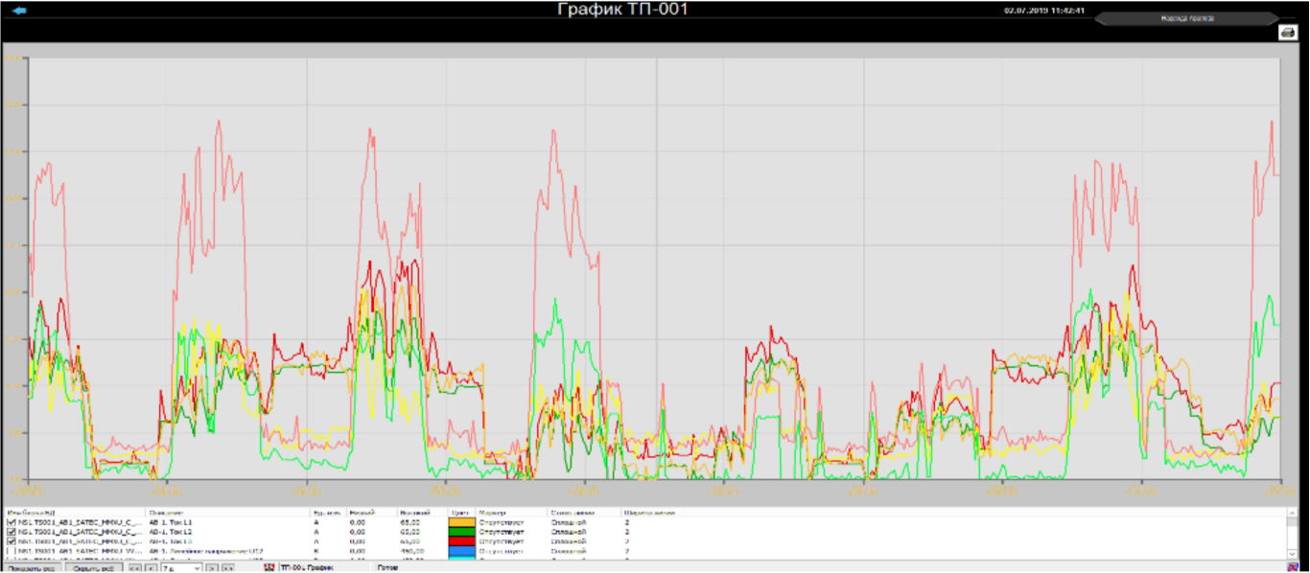Viewport: 1310px width, 573px height.
Task: Open the '7 д.' period dropdown
Action: (x=181, y=568)
